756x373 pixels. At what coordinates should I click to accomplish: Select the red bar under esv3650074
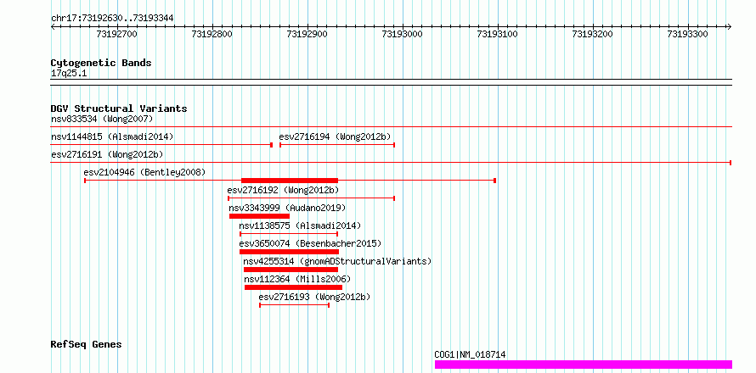(x=290, y=252)
